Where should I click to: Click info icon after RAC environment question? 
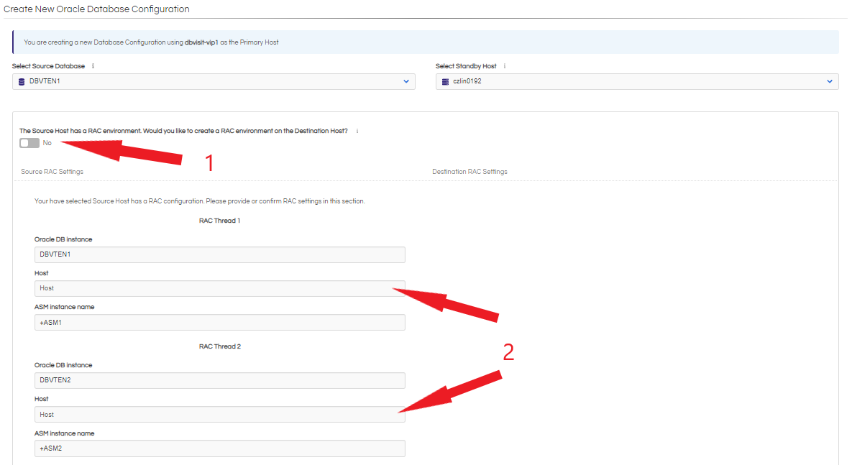coord(357,131)
